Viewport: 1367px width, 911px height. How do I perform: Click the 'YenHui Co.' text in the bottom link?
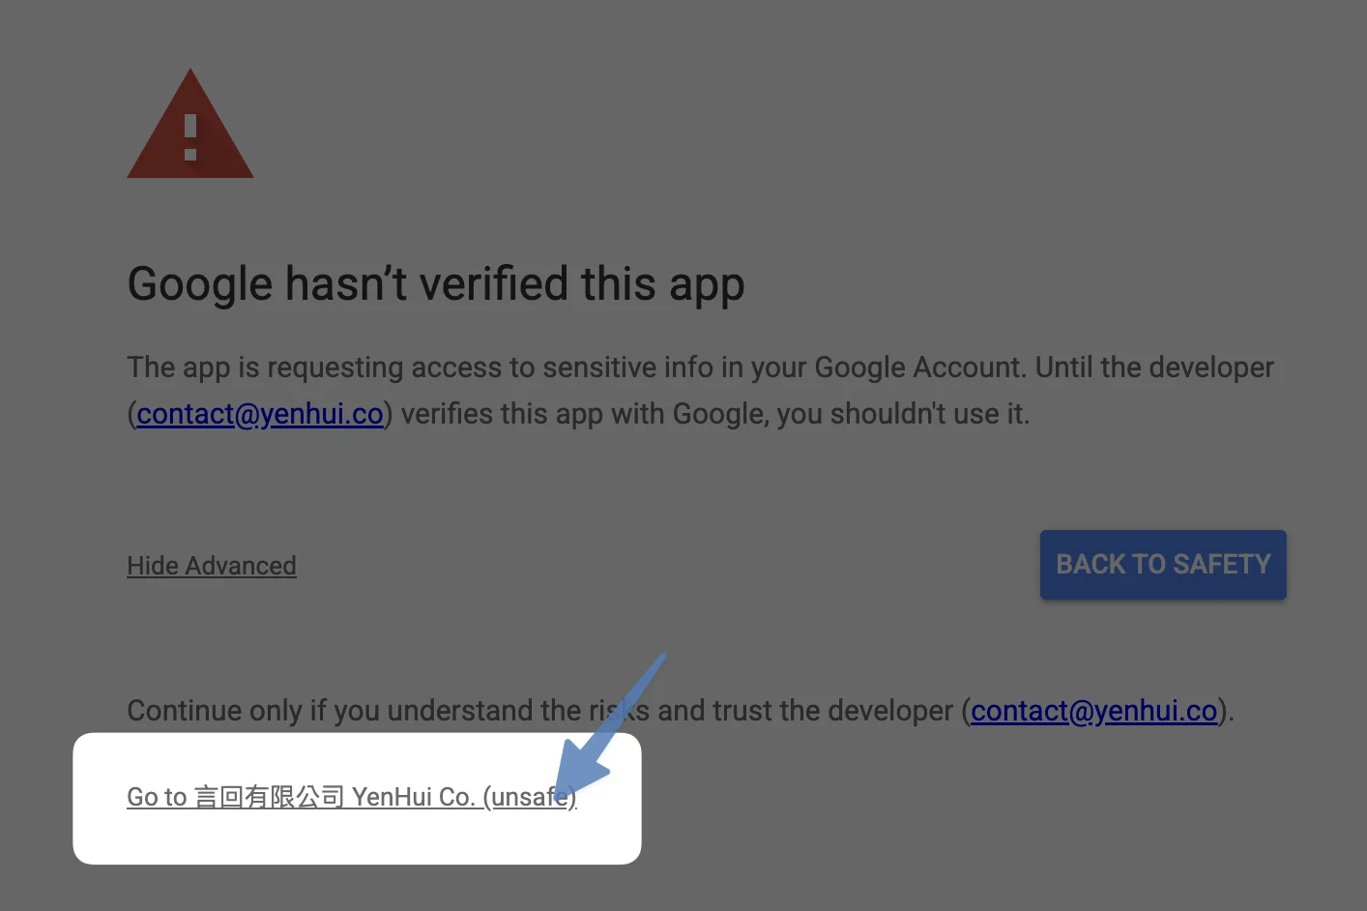pos(413,797)
